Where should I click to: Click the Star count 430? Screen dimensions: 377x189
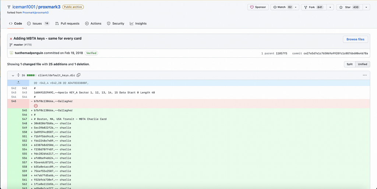point(356,7)
